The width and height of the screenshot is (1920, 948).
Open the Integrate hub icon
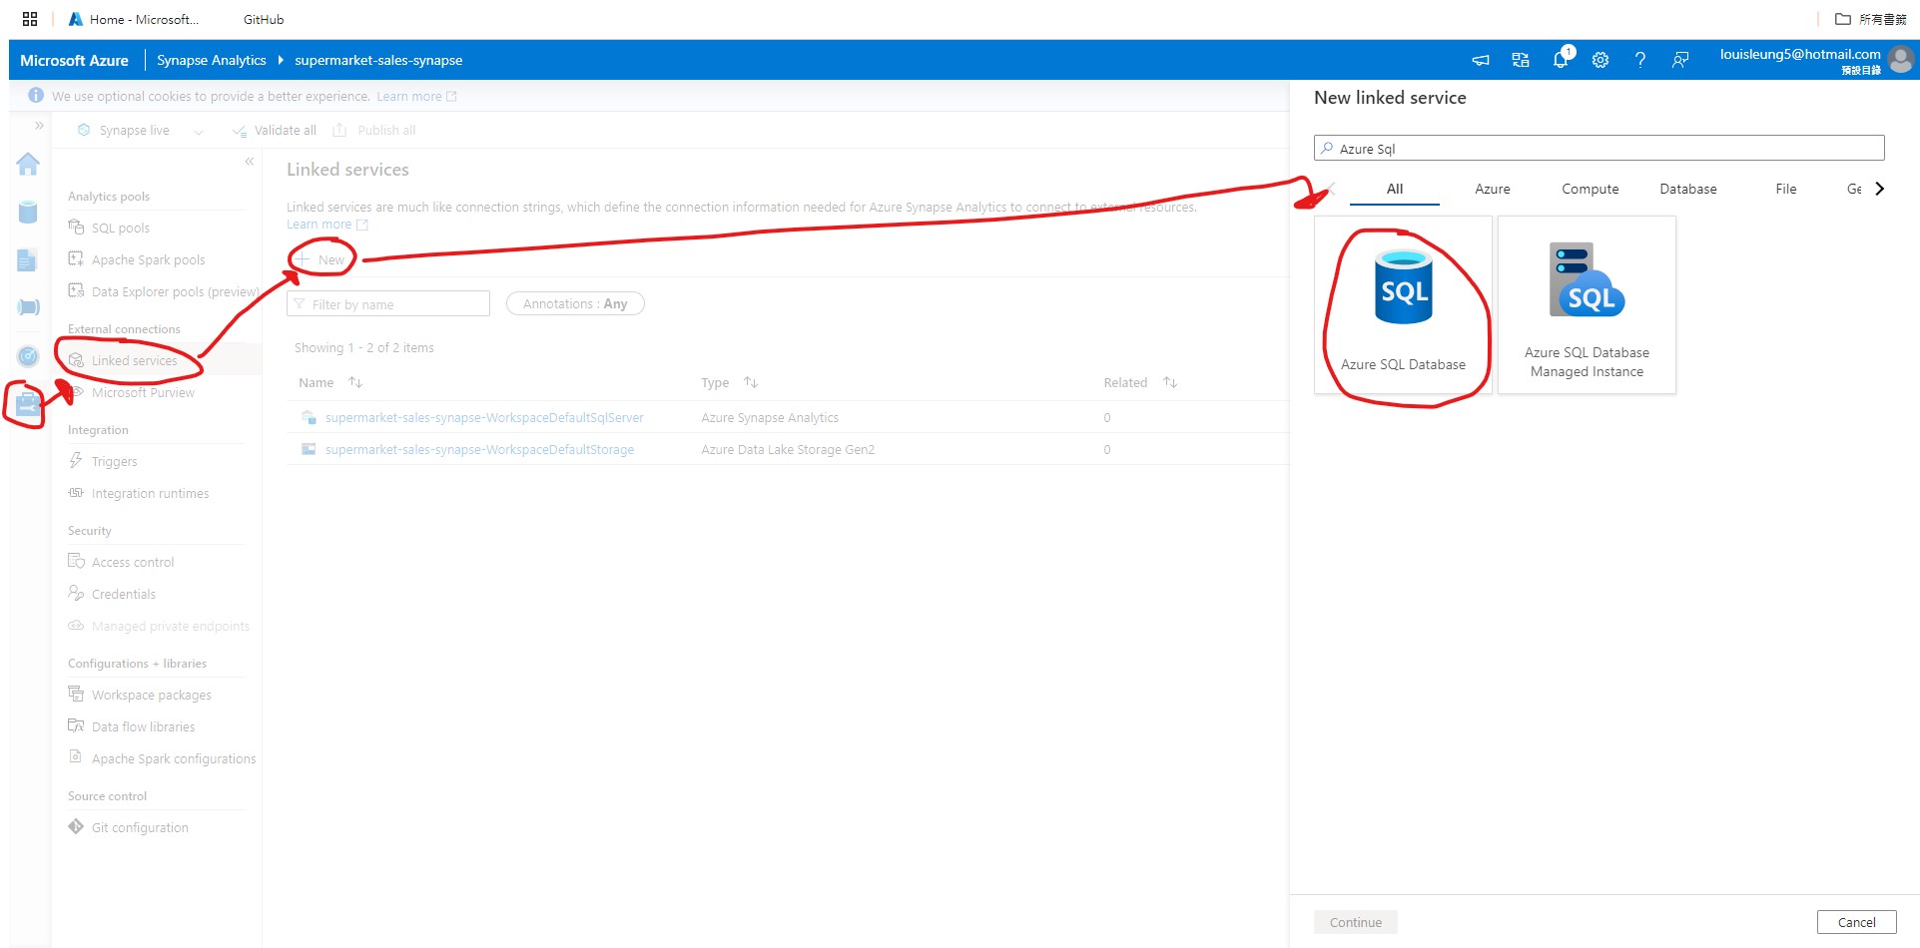[28, 307]
